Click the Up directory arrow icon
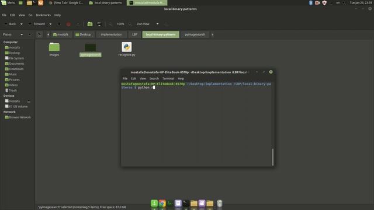374x210 pixels. click(x=59, y=24)
